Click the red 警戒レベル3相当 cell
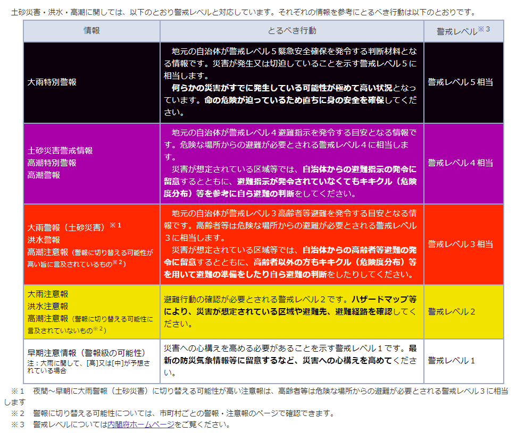 pos(464,244)
